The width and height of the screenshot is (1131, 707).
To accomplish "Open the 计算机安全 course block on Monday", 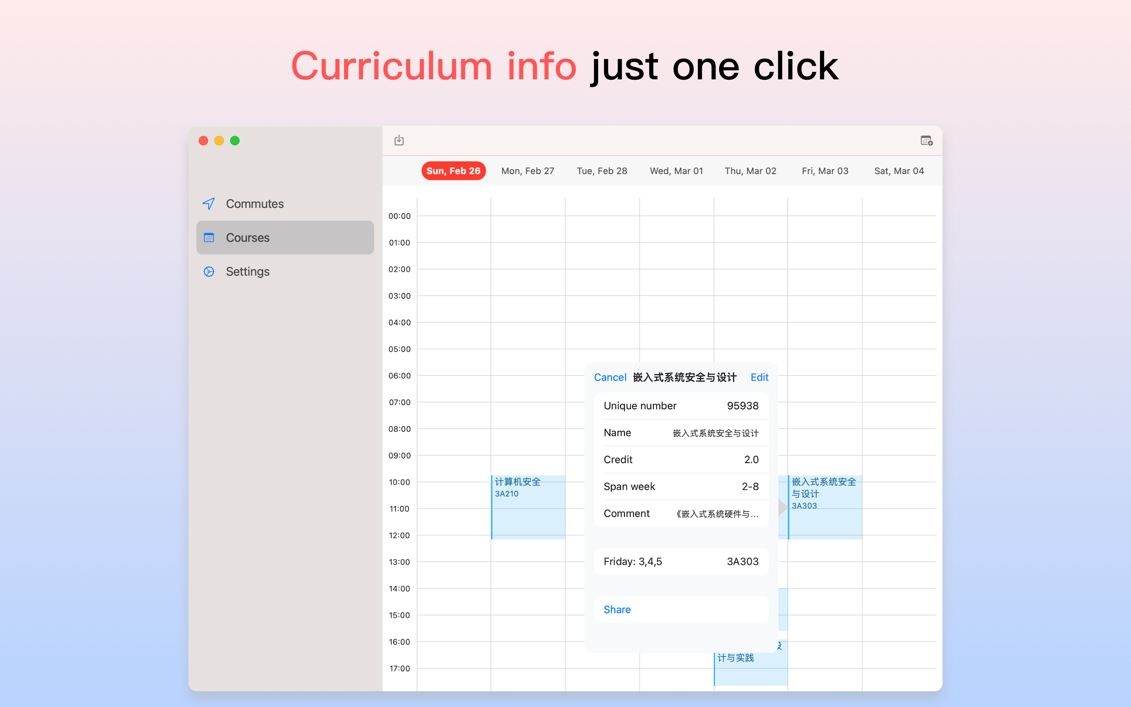I will (528, 507).
